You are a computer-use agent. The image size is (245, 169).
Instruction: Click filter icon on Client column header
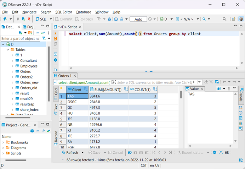(85, 89)
